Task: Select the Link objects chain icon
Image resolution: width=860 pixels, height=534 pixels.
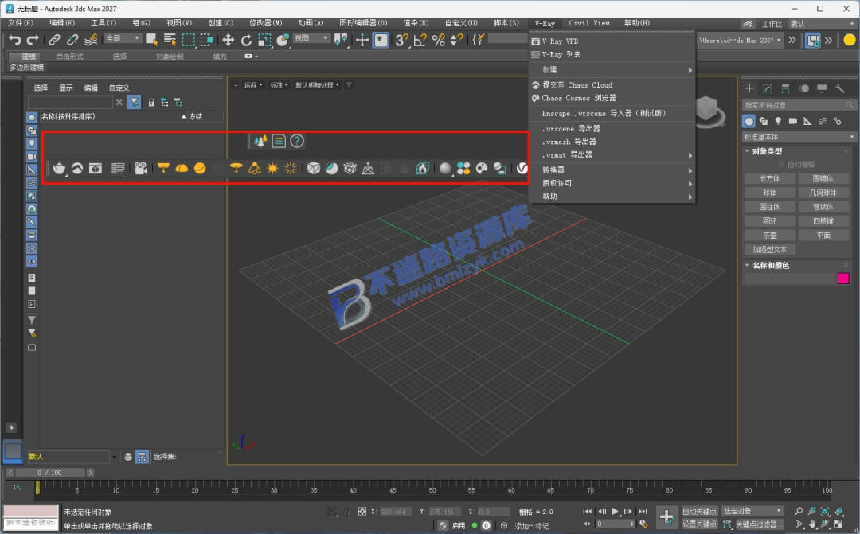Action: pyautogui.click(x=54, y=40)
